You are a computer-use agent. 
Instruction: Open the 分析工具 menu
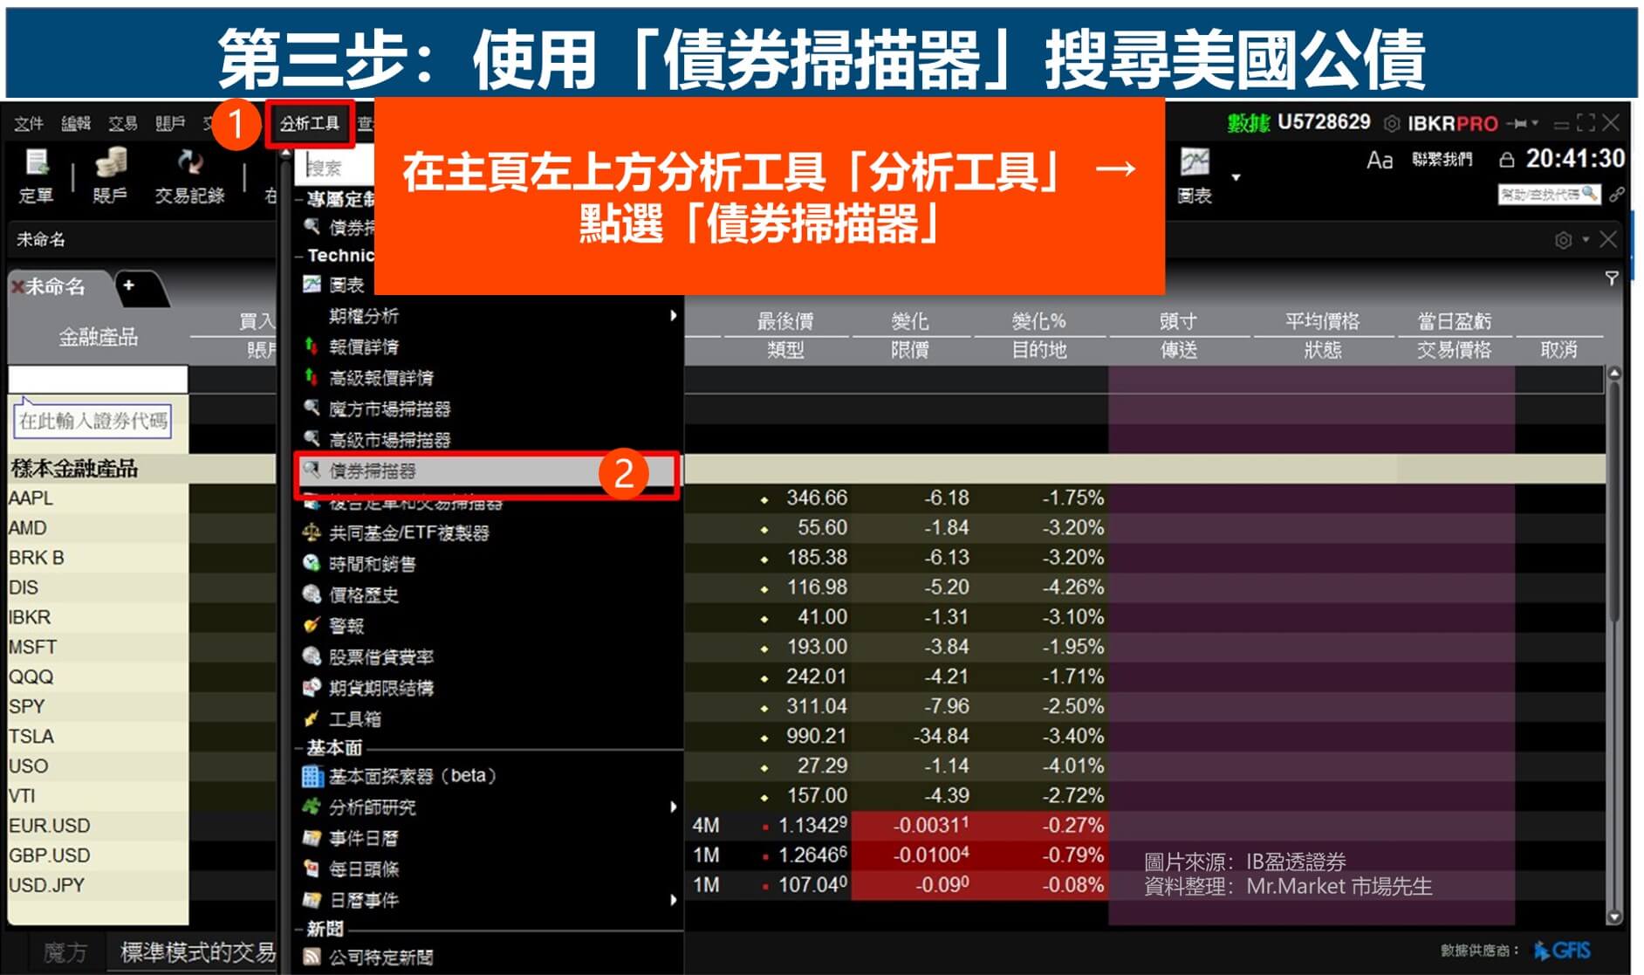(309, 124)
